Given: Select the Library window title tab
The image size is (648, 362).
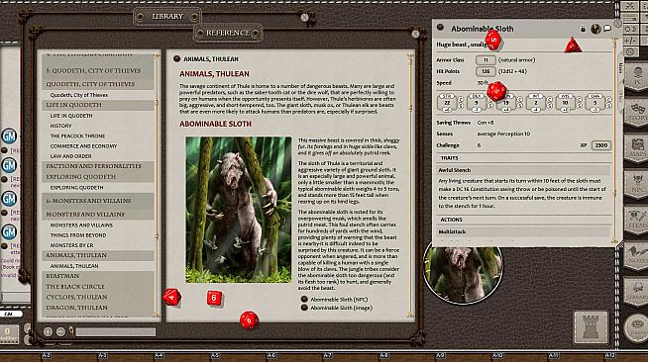Looking at the screenshot, I should click(167, 17).
